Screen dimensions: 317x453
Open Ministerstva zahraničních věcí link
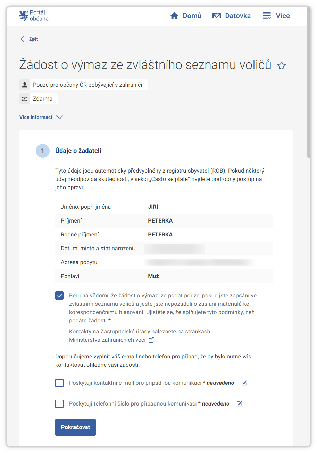[x=107, y=340]
